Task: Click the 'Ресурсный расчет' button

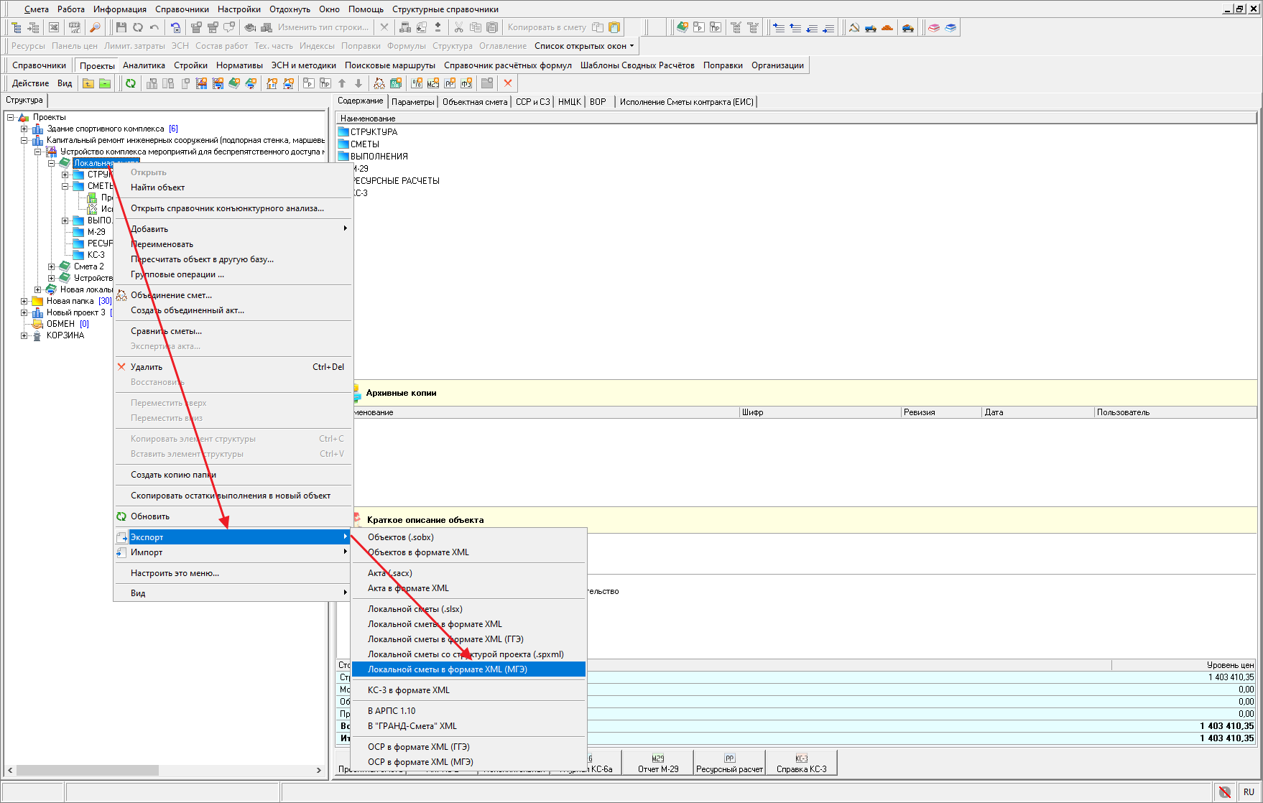Action: (729, 763)
